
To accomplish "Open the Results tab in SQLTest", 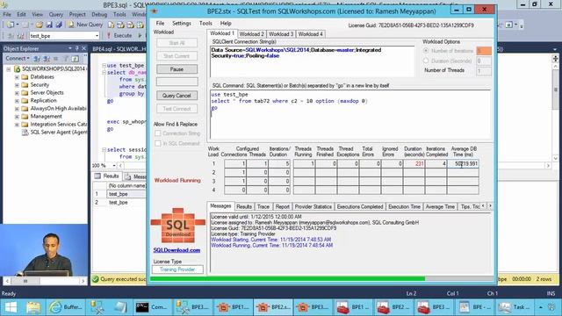I will pos(244,207).
